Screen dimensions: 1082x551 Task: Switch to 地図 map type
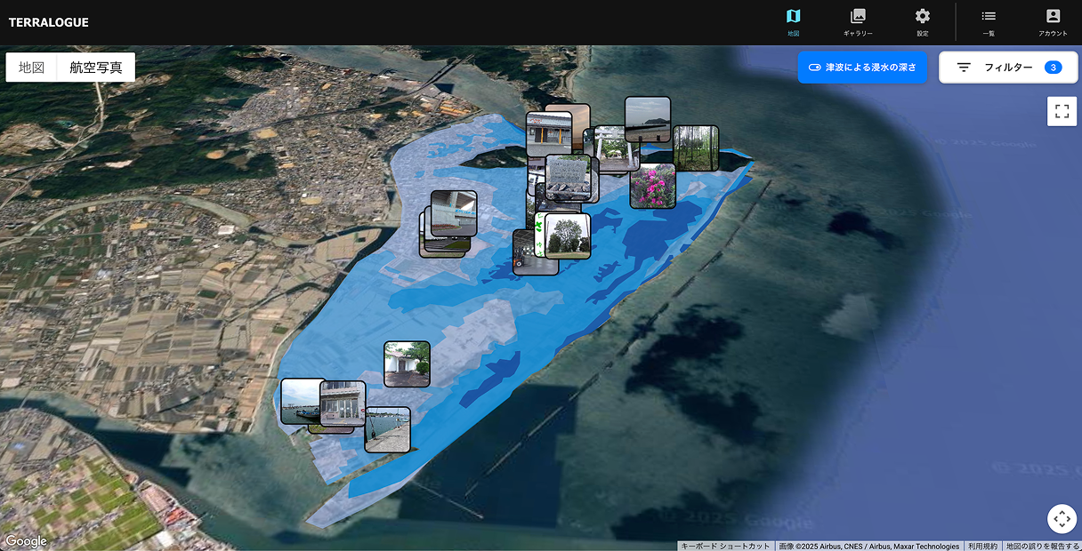coord(32,68)
